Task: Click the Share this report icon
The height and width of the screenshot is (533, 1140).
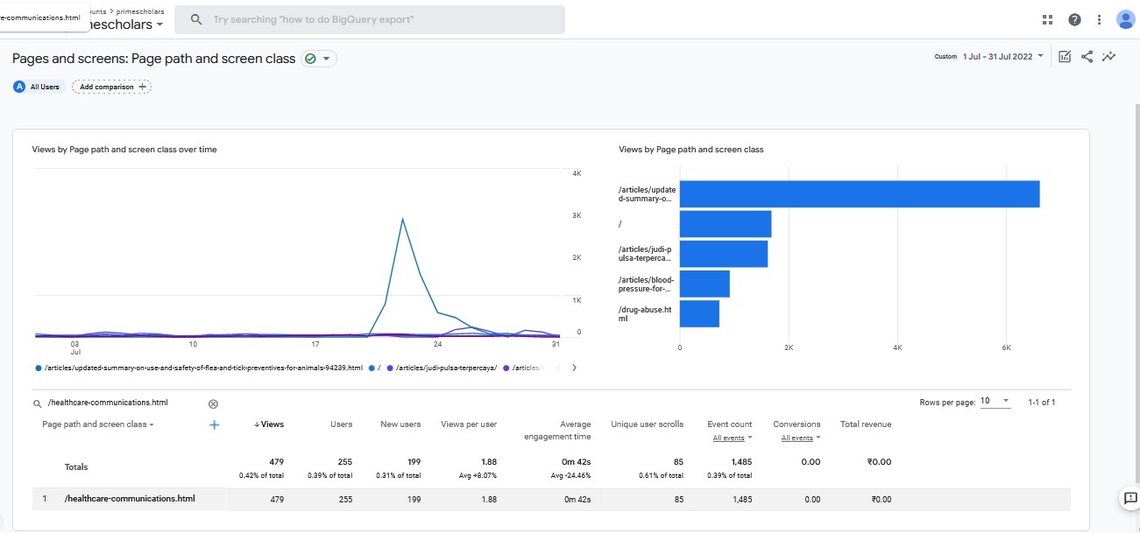Action: pos(1087,57)
